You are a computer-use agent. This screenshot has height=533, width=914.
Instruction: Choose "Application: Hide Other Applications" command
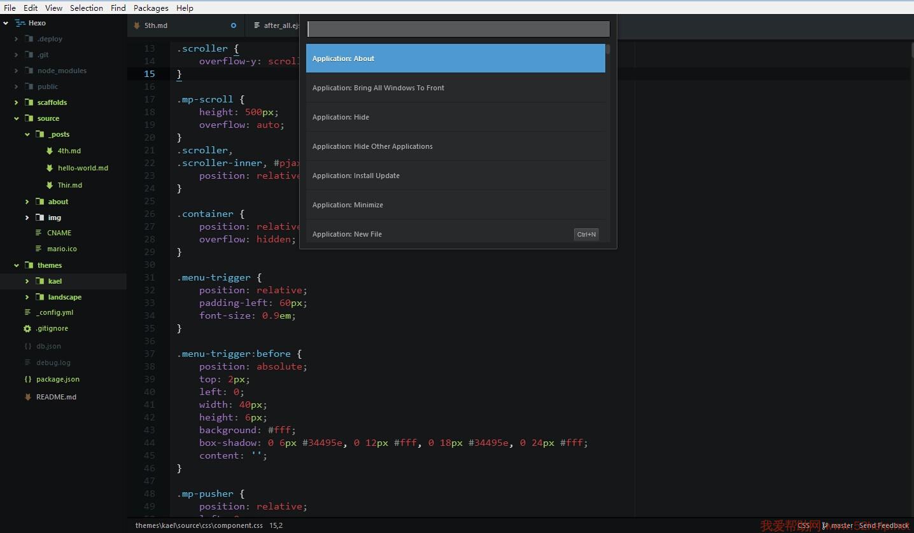[x=455, y=146]
